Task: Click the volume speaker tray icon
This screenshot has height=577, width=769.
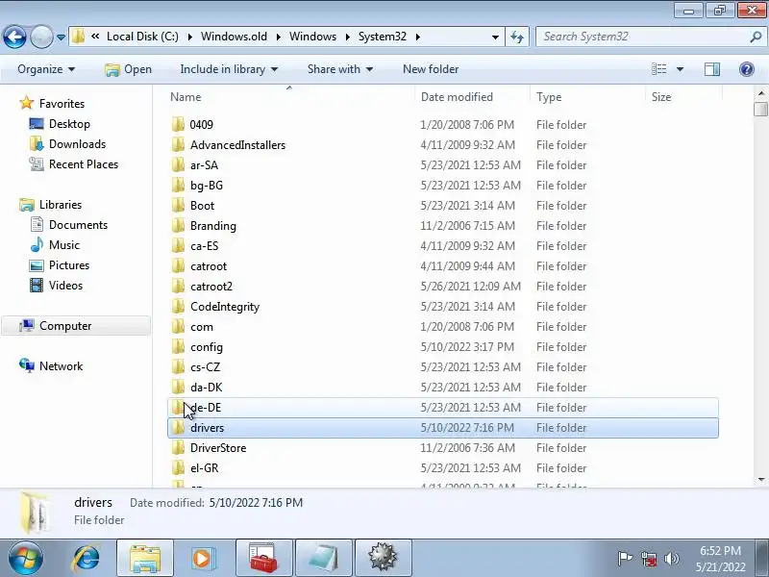Action: click(x=671, y=559)
